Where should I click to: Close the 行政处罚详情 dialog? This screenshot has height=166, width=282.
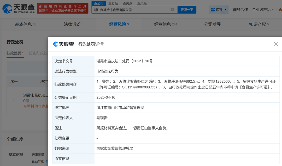[x=276, y=44]
